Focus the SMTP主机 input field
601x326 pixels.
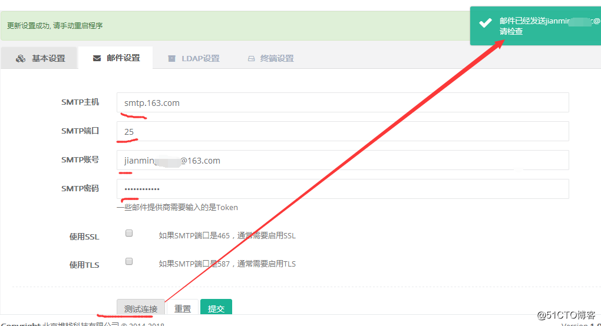343,102
